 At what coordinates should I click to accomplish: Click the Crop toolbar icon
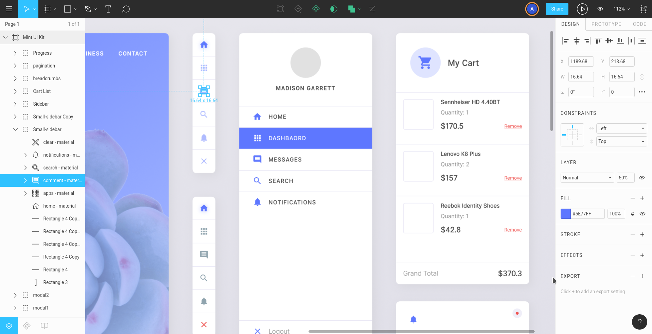372,9
